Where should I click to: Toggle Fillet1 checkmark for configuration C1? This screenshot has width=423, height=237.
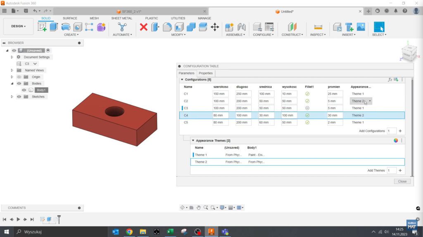pyautogui.click(x=307, y=94)
